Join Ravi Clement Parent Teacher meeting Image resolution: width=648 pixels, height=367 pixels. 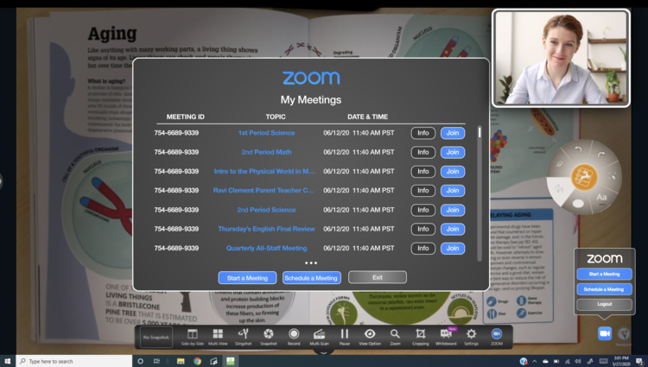pos(453,190)
